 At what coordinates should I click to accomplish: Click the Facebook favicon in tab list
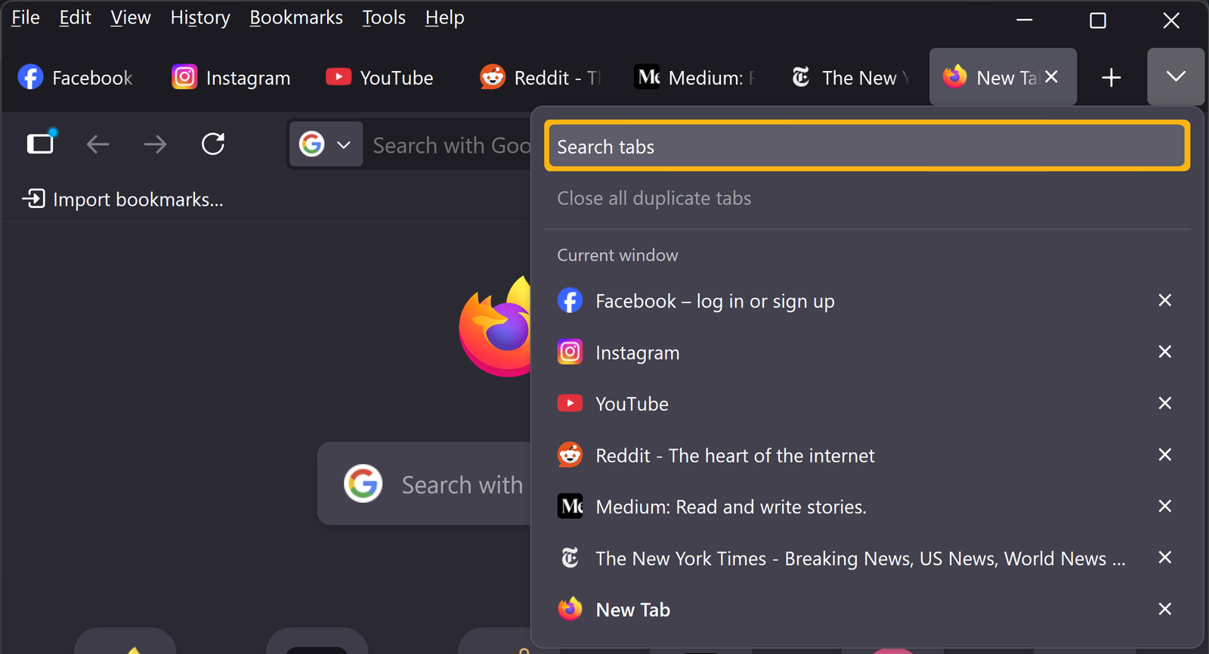[570, 300]
